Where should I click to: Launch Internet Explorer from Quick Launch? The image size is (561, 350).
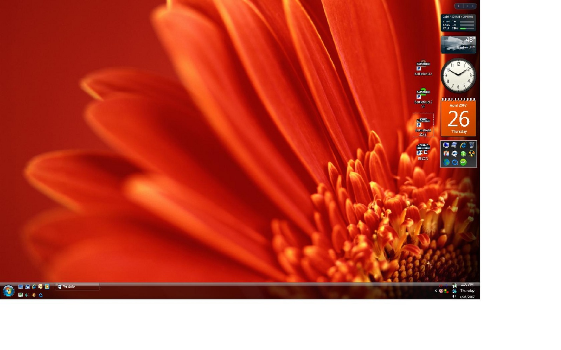[x=34, y=287]
